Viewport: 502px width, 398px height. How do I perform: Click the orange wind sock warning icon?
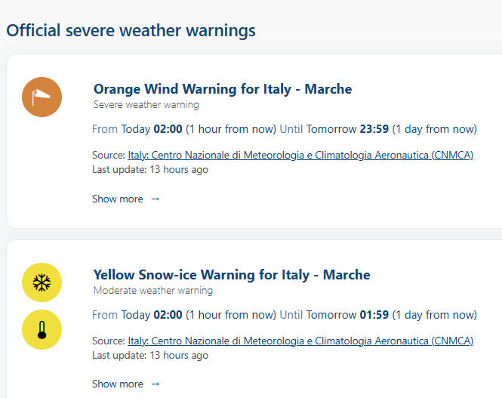[x=41, y=97]
